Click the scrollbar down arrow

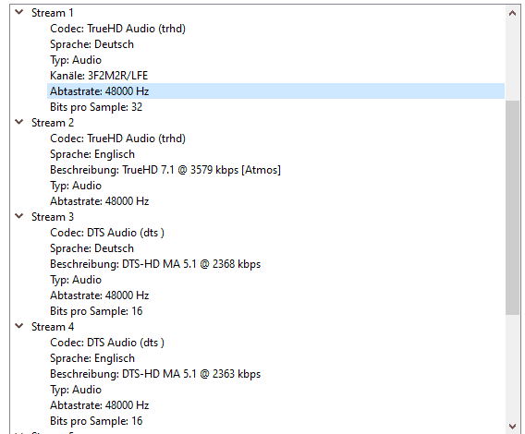click(x=512, y=427)
